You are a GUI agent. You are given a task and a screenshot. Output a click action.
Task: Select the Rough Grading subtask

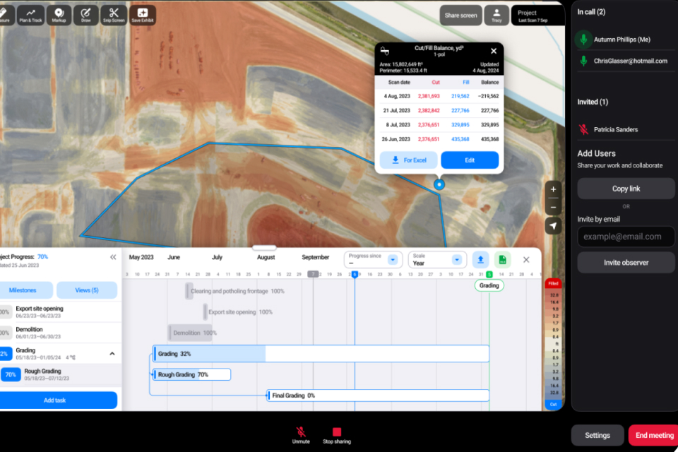(x=61, y=374)
